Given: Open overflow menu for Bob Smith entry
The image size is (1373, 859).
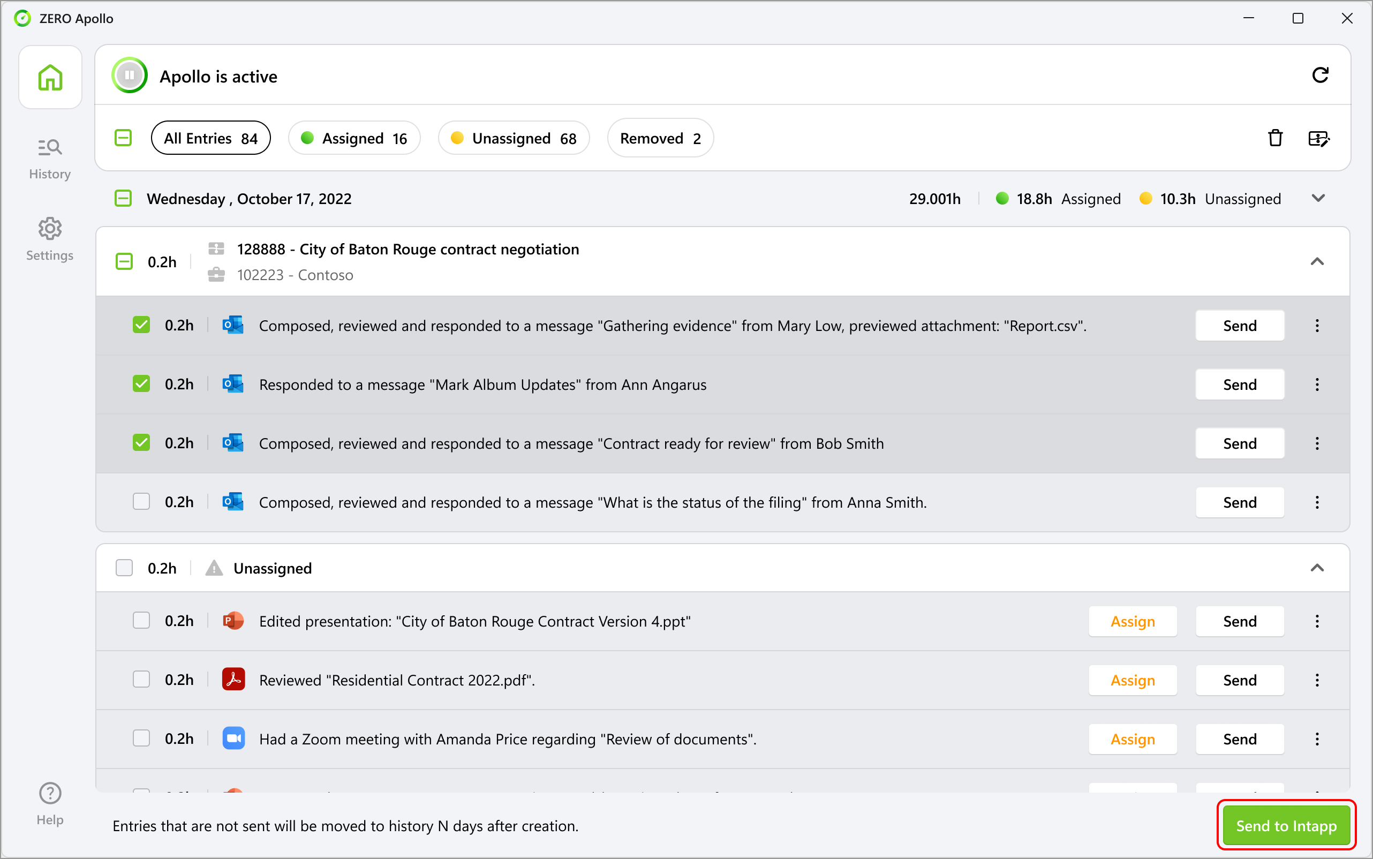Looking at the screenshot, I should coord(1317,443).
